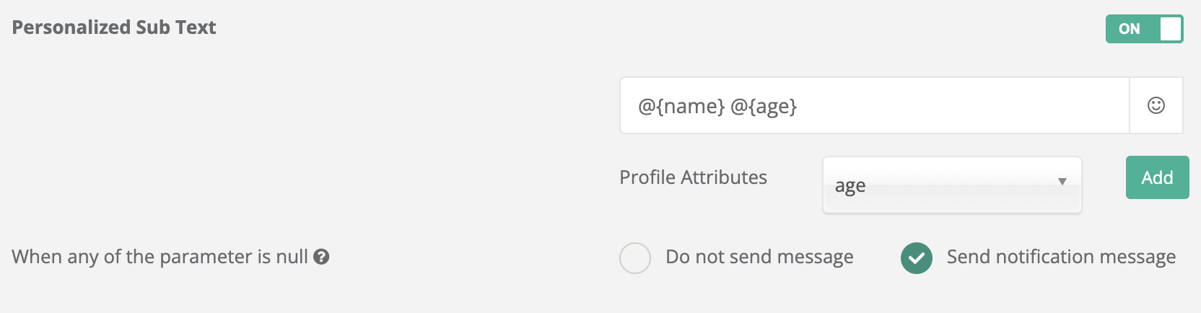Open the emoji picker smiley icon
The image size is (1201, 313).
pos(1156,105)
